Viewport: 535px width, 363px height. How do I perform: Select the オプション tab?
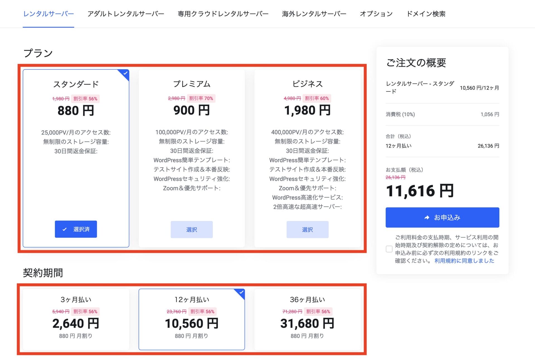[376, 14]
